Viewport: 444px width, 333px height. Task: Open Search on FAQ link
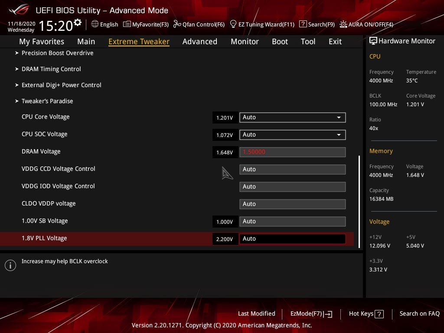tap(419, 314)
